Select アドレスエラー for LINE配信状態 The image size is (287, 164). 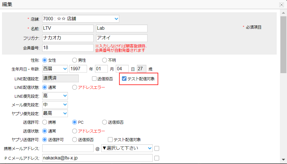[x=74, y=87]
